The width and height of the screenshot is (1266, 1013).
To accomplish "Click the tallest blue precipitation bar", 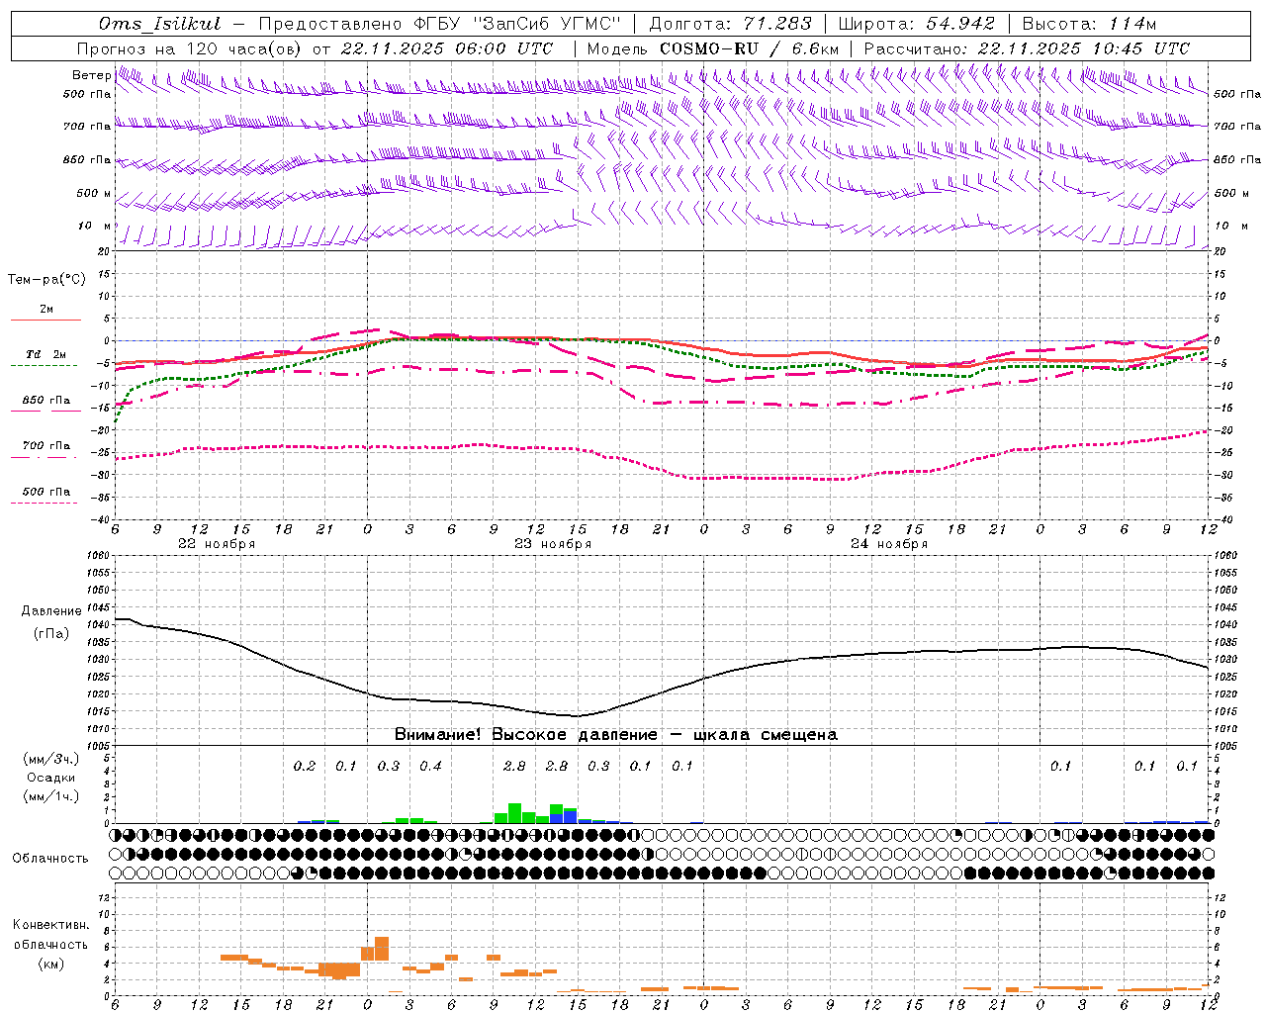I will coord(571,816).
